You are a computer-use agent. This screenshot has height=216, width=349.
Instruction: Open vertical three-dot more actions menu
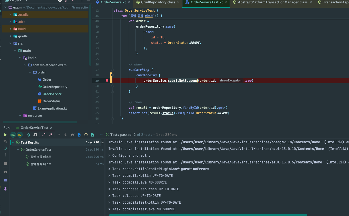[x=5, y=155]
